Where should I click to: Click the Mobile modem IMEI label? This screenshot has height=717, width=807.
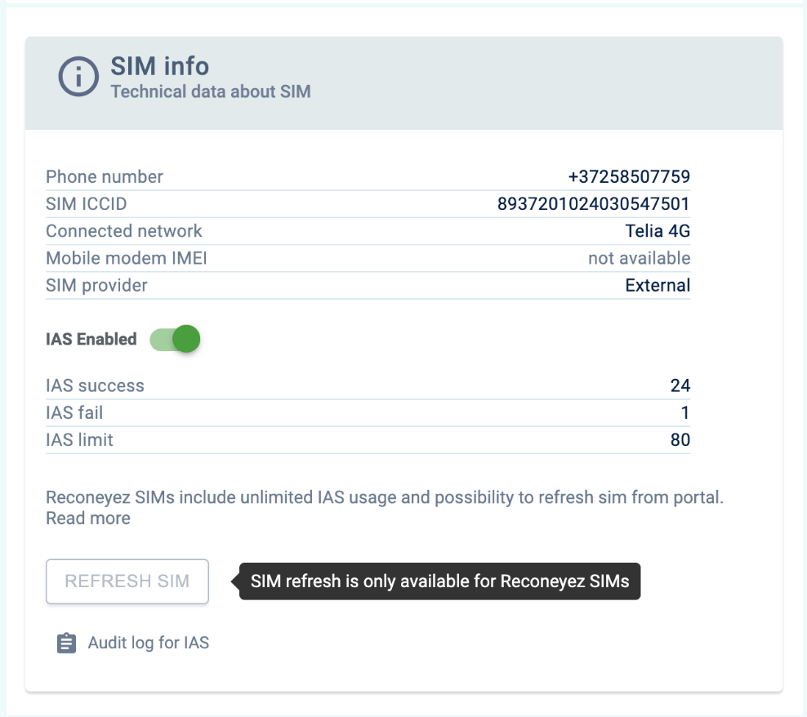(x=127, y=258)
